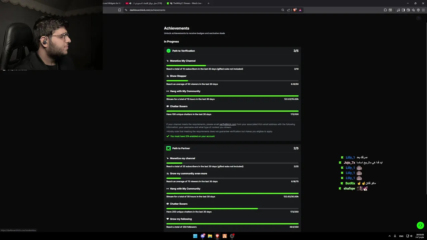427x240 pixels.
Task: Click the Show Stopper progress bar
Action: pyautogui.click(x=233, y=81)
